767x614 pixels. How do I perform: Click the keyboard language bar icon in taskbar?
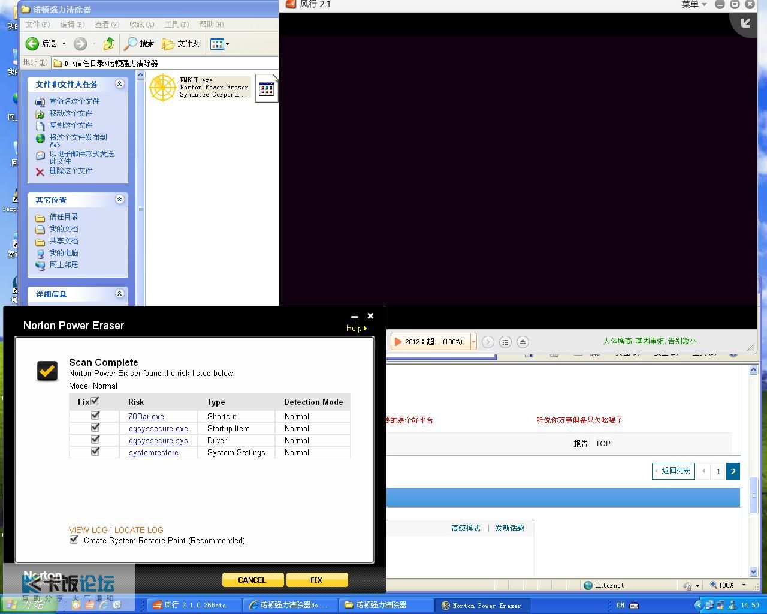pyautogui.click(x=634, y=605)
